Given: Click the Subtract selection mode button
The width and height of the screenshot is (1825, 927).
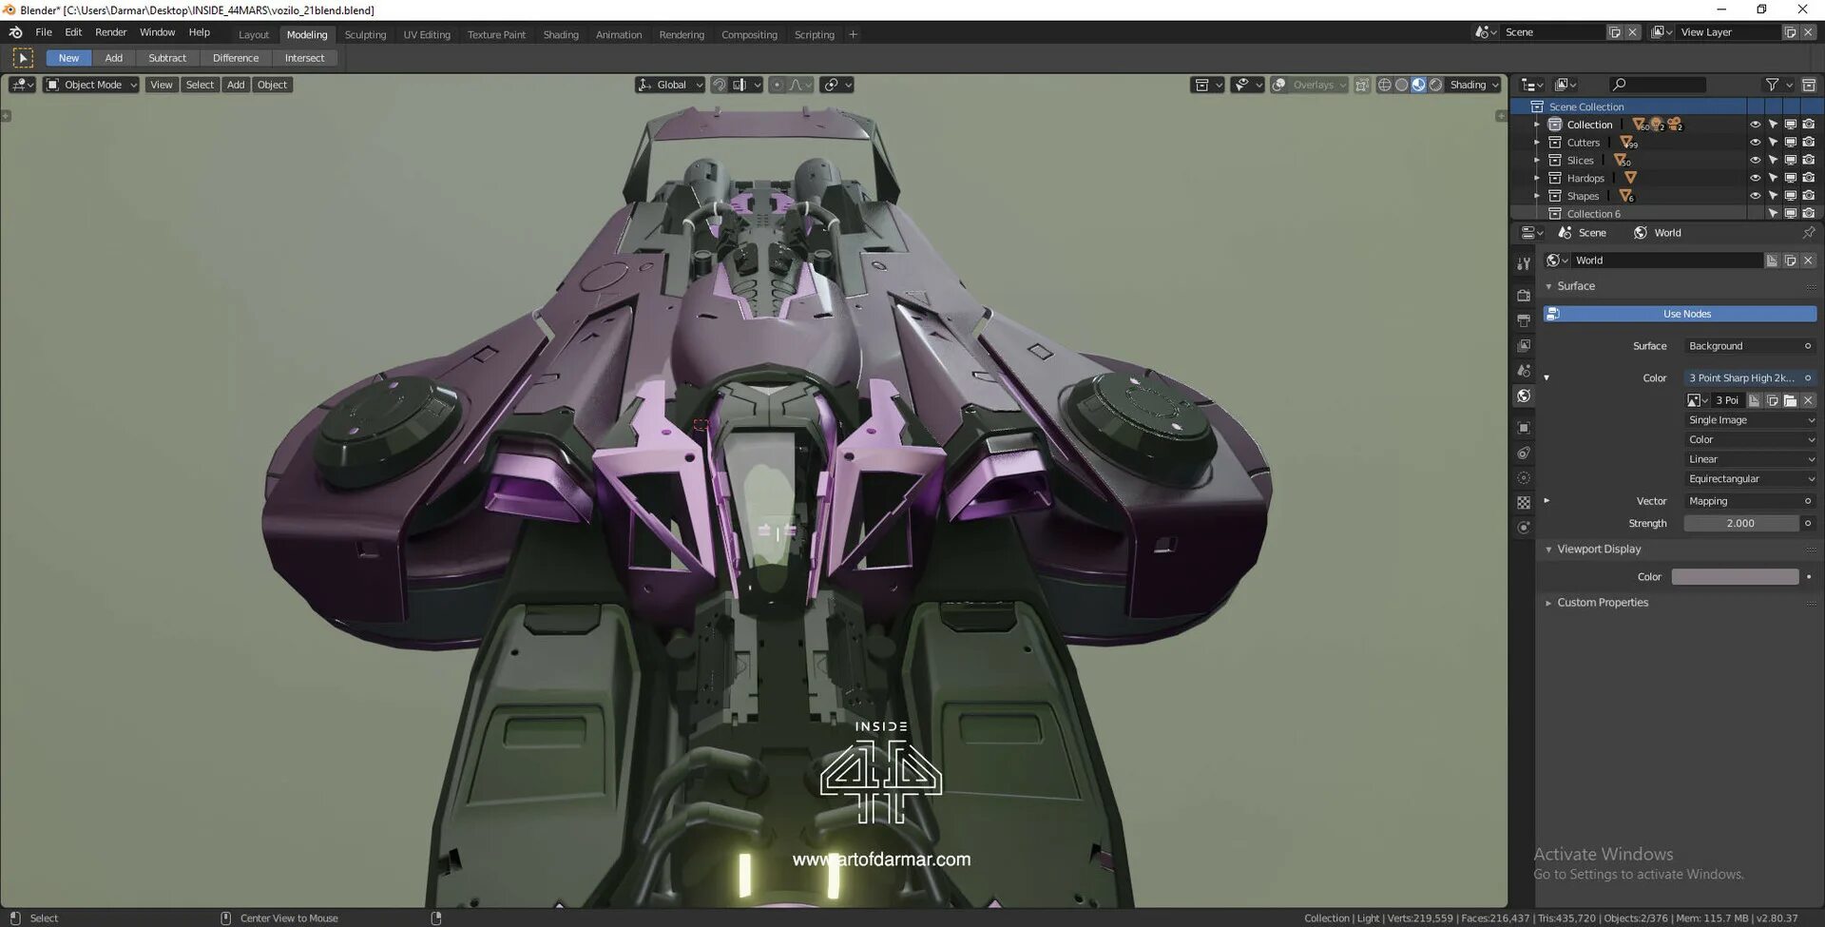Looking at the screenshot, I should click(167, 58).
